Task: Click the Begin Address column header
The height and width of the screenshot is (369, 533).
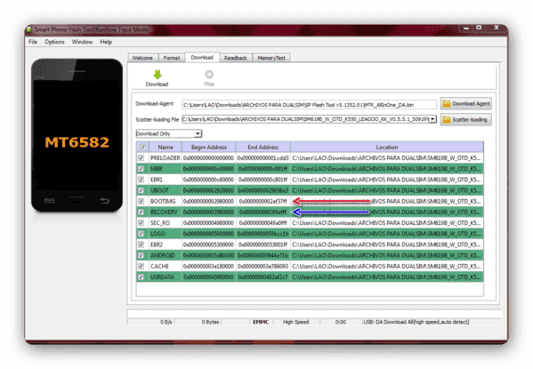Action: (x=209, y=147)
